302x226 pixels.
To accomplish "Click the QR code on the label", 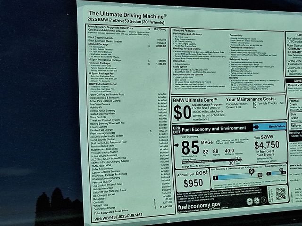I will pos(280,194).
